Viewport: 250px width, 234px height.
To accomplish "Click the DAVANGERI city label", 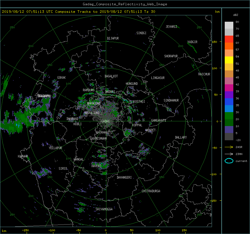I will (124, 178).
